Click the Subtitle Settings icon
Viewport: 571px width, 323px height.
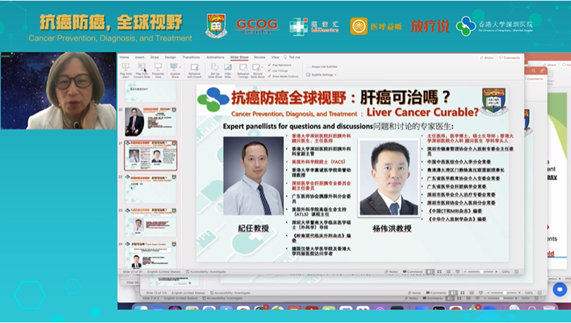click(309, 74)
